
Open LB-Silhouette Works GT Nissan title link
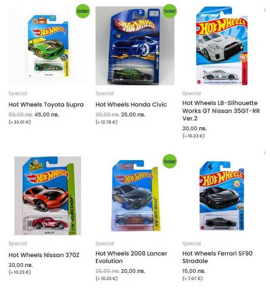(x=221, y=111)
